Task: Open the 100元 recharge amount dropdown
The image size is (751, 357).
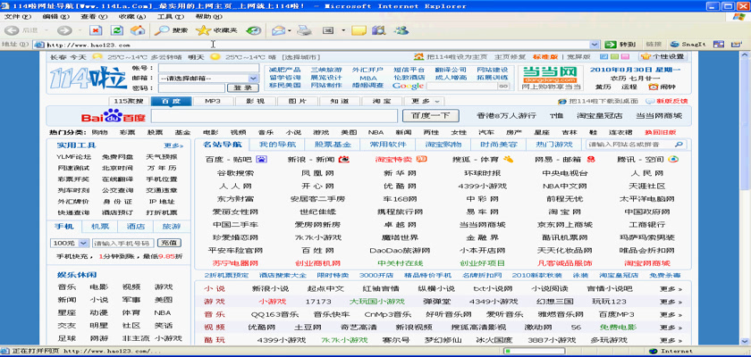Action: (x=83, y=243)
